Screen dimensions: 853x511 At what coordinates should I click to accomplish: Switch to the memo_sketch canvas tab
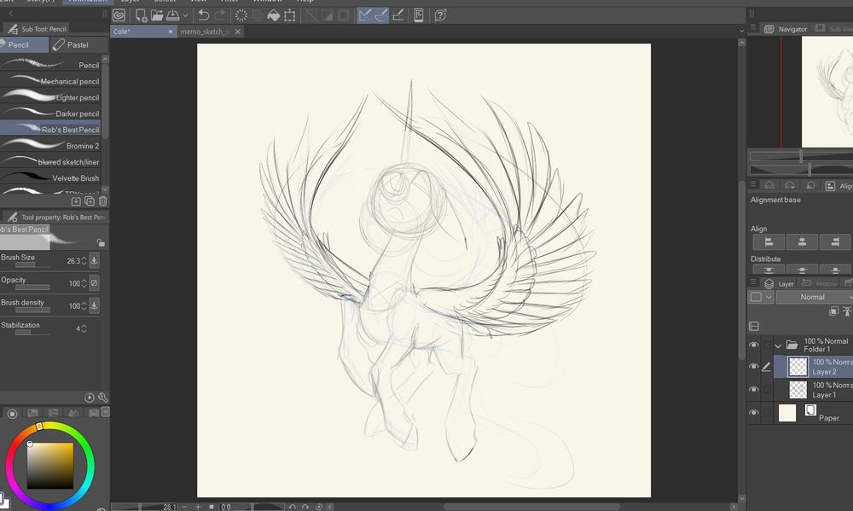[205, 32]
